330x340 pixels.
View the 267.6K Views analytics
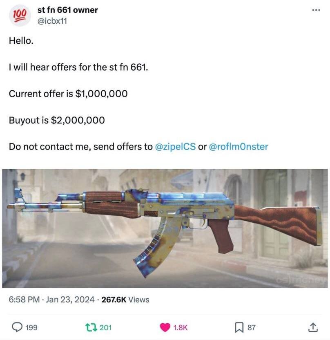click(x=125, y=300)
